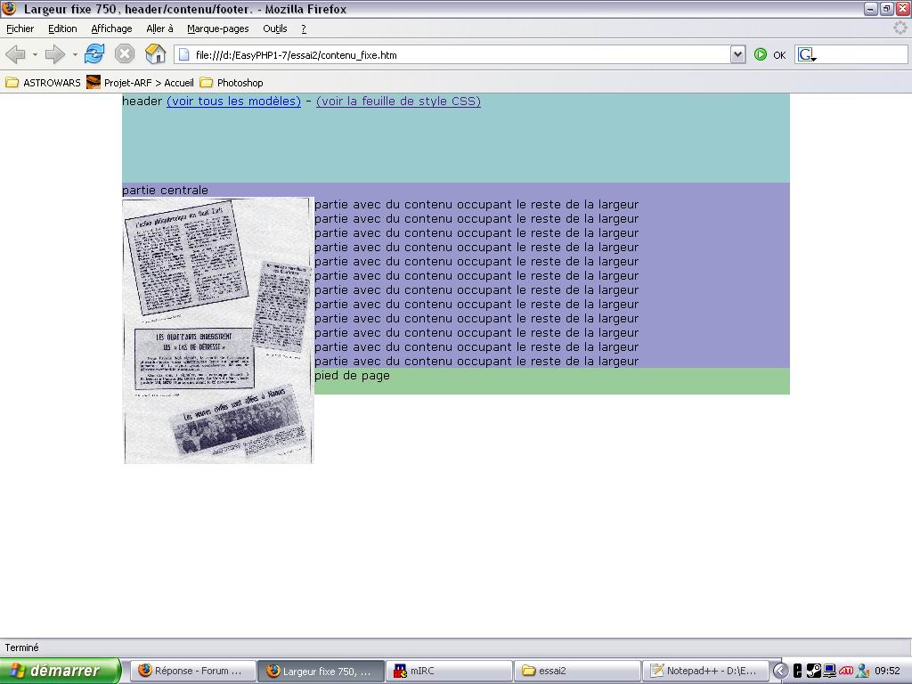The width and height of the screenshot is (912, 684).
Task: Click the newspaper clippings image
Action: click(218, 330)
